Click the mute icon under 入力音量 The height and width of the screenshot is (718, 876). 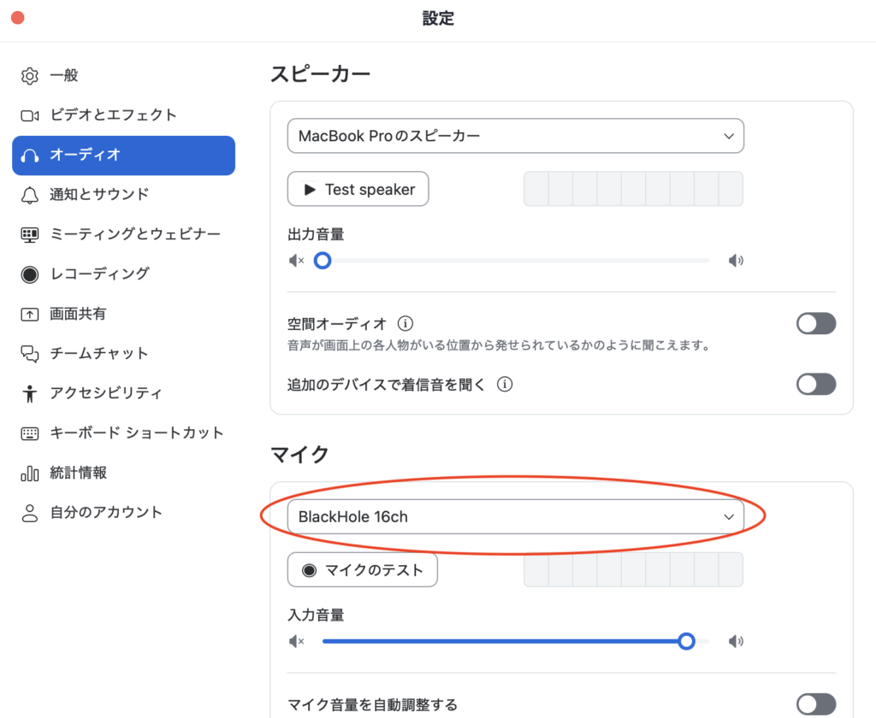tap(296, 641)
